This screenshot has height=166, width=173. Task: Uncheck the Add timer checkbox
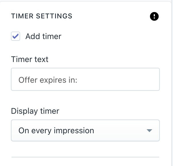click(16, 36)
